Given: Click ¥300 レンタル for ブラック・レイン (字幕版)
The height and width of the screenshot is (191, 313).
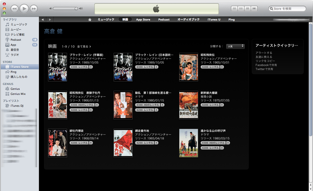Looking at the screenshot, I should (79, 67).
